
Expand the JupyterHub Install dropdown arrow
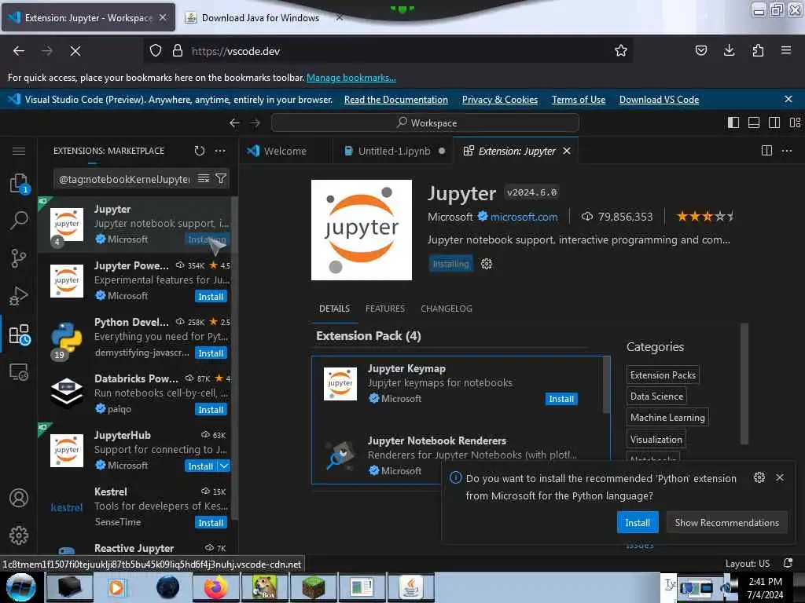(x=224, y=466)
